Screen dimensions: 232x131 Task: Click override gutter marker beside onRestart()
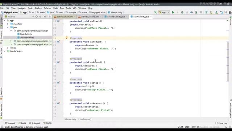(58, 103)
